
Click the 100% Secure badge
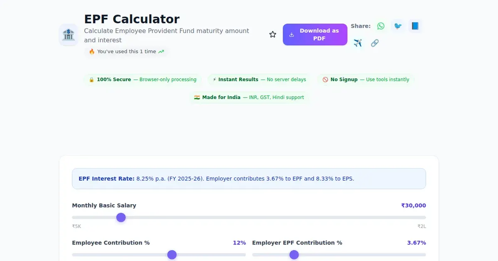coord(142,80)
